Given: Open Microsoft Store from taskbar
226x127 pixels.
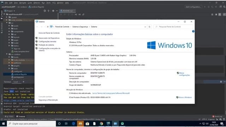Looking at the screenshot, I should [x=87, y=124].
